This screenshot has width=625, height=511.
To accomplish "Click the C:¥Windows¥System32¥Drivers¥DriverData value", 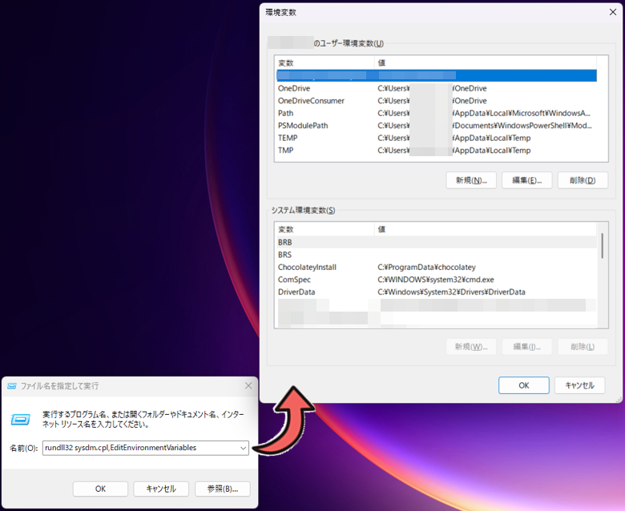I will [451, 292].
